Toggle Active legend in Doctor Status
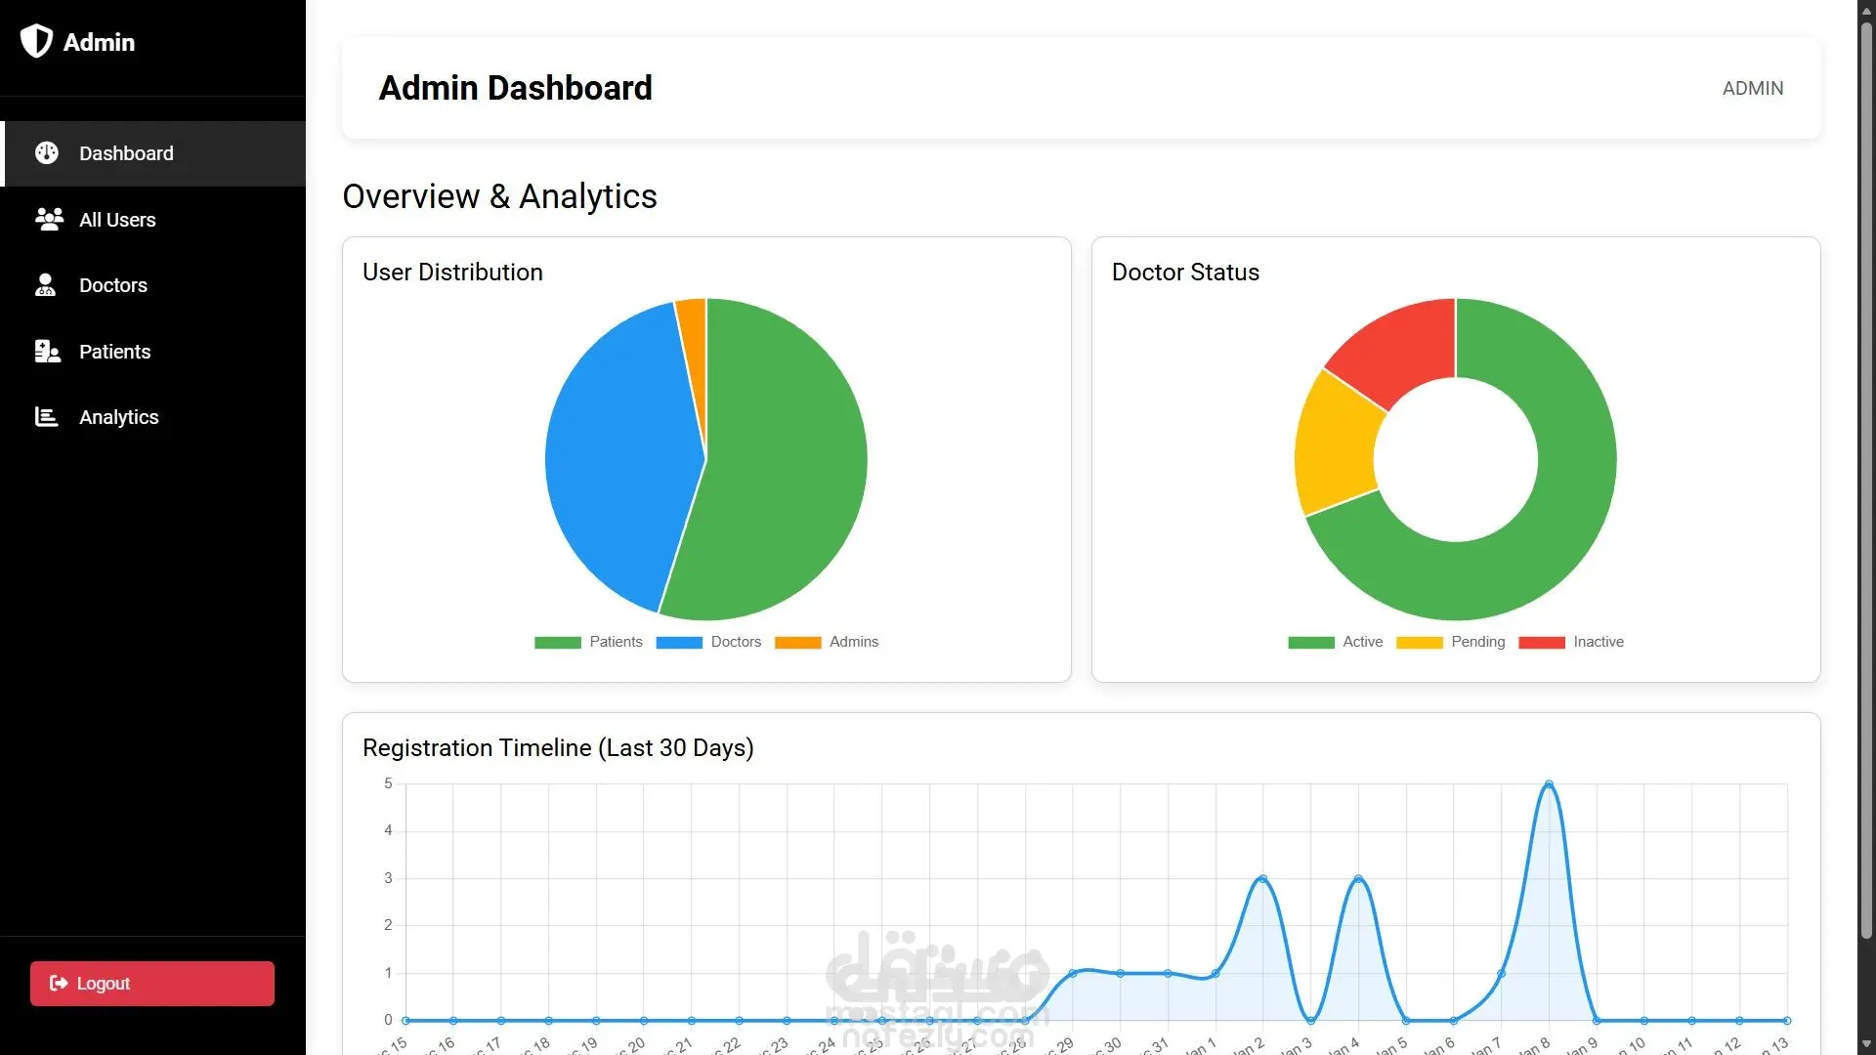The width and height of the screenshot is (1876, 1055). coord(1335,642)
